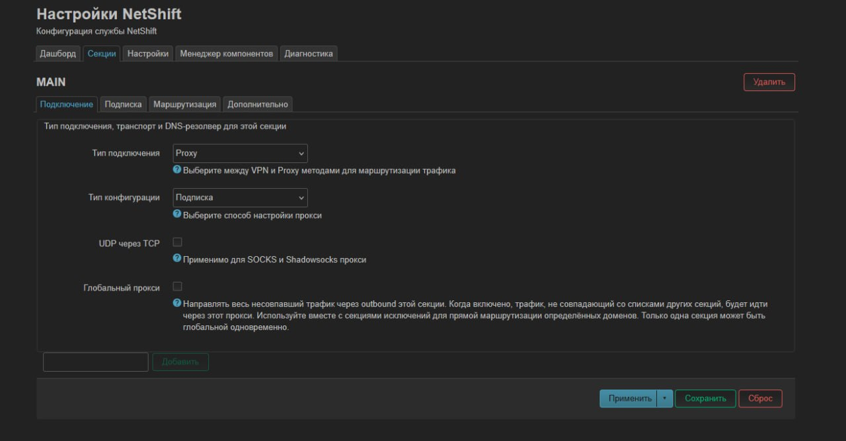Viewport: 846px width, 441px height.
Task: Switch to the Секции tab
Action: pos(102,53)
